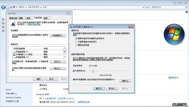Open 行動作業中心 link in sidebar
This screenshot has height=107, width=189.
click(11, 94)
